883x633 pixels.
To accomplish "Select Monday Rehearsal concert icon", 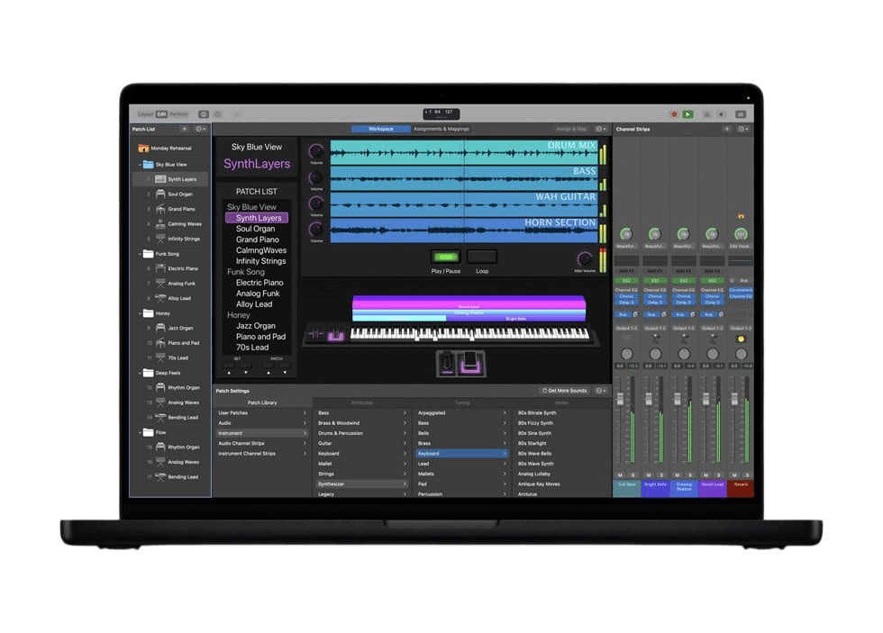I will click(x=142, y=148).
